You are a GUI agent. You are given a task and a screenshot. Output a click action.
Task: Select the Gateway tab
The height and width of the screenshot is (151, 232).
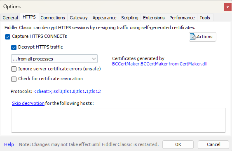[79, 18]
